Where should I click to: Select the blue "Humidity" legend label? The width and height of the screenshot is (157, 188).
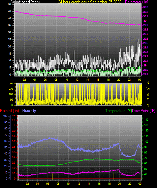pos(29,111)
